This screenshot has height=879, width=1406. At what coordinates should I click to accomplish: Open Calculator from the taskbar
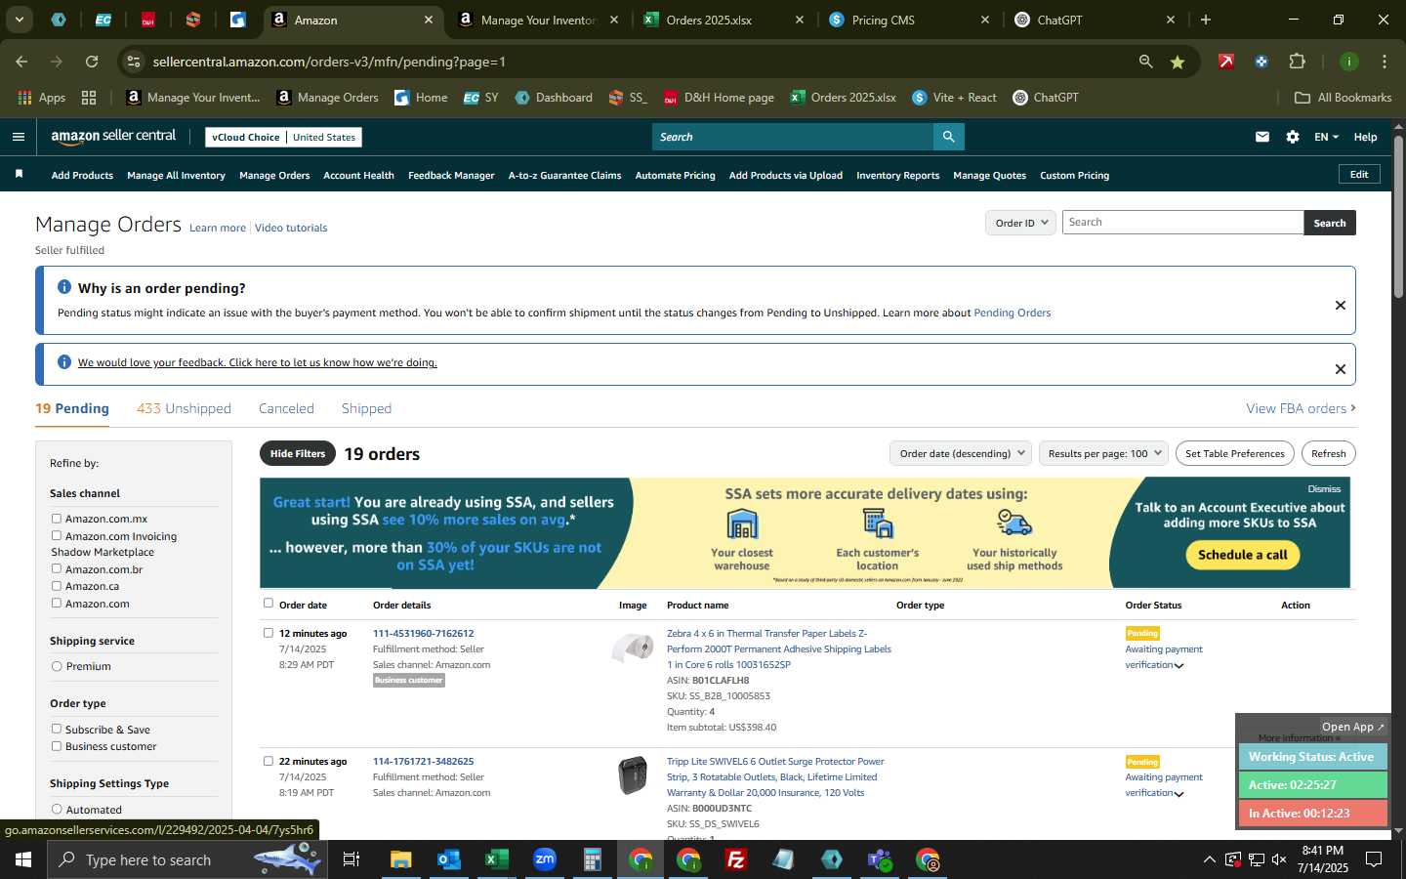(x=592, y=859)
